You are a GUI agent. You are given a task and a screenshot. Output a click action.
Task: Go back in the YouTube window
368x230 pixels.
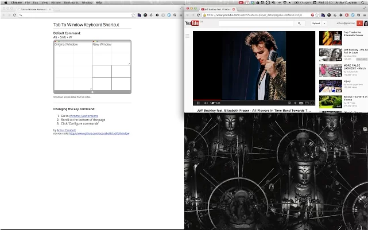tap(188, 15)
